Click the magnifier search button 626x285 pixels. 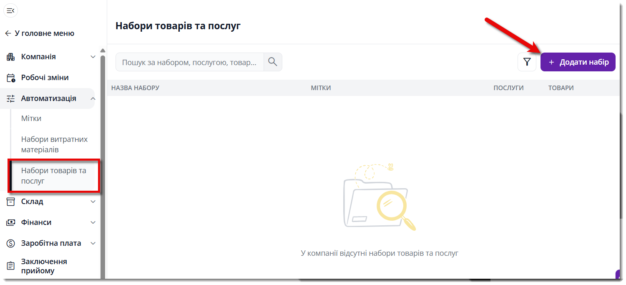(273, 62)
